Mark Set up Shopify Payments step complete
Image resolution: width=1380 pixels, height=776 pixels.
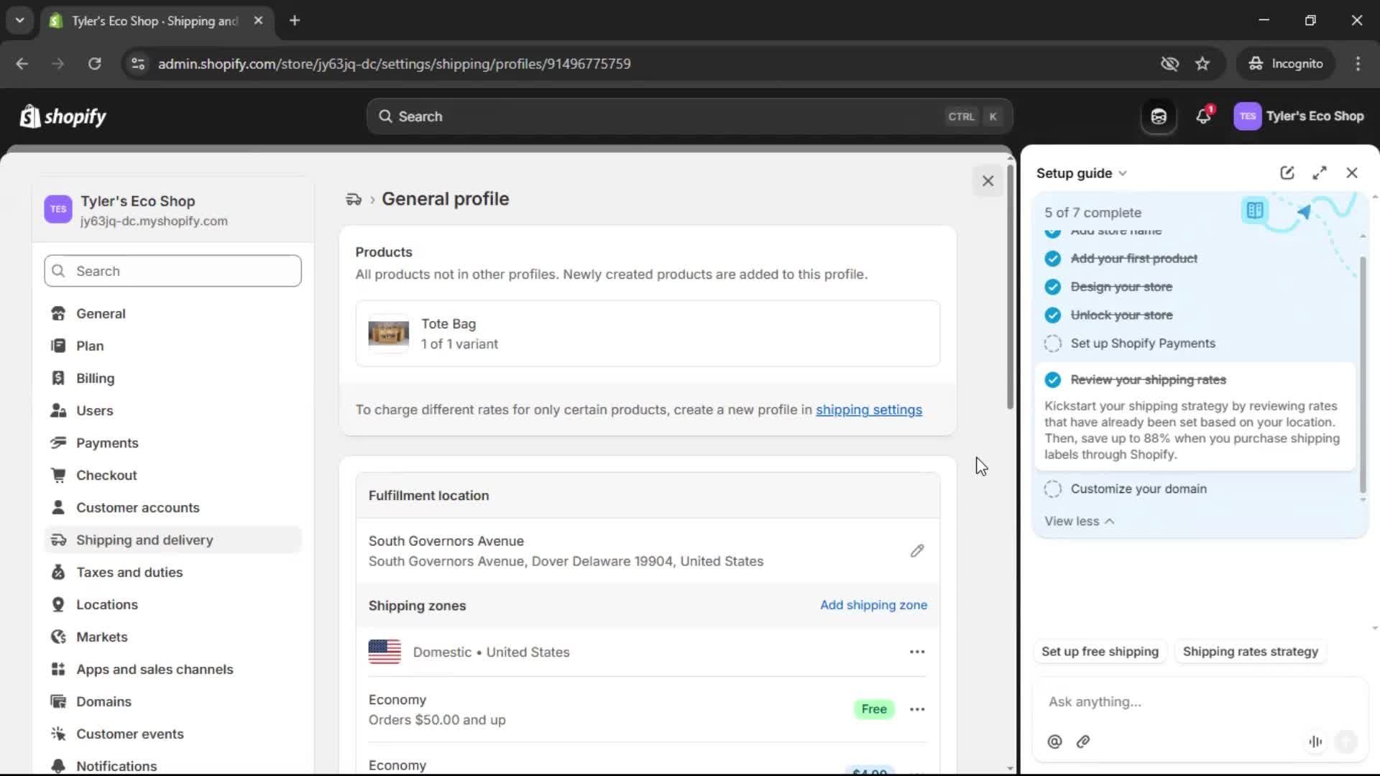point(1052,343)
